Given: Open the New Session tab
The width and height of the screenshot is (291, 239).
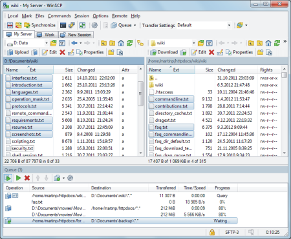Looking at the screenshot, I should [76, 35].
